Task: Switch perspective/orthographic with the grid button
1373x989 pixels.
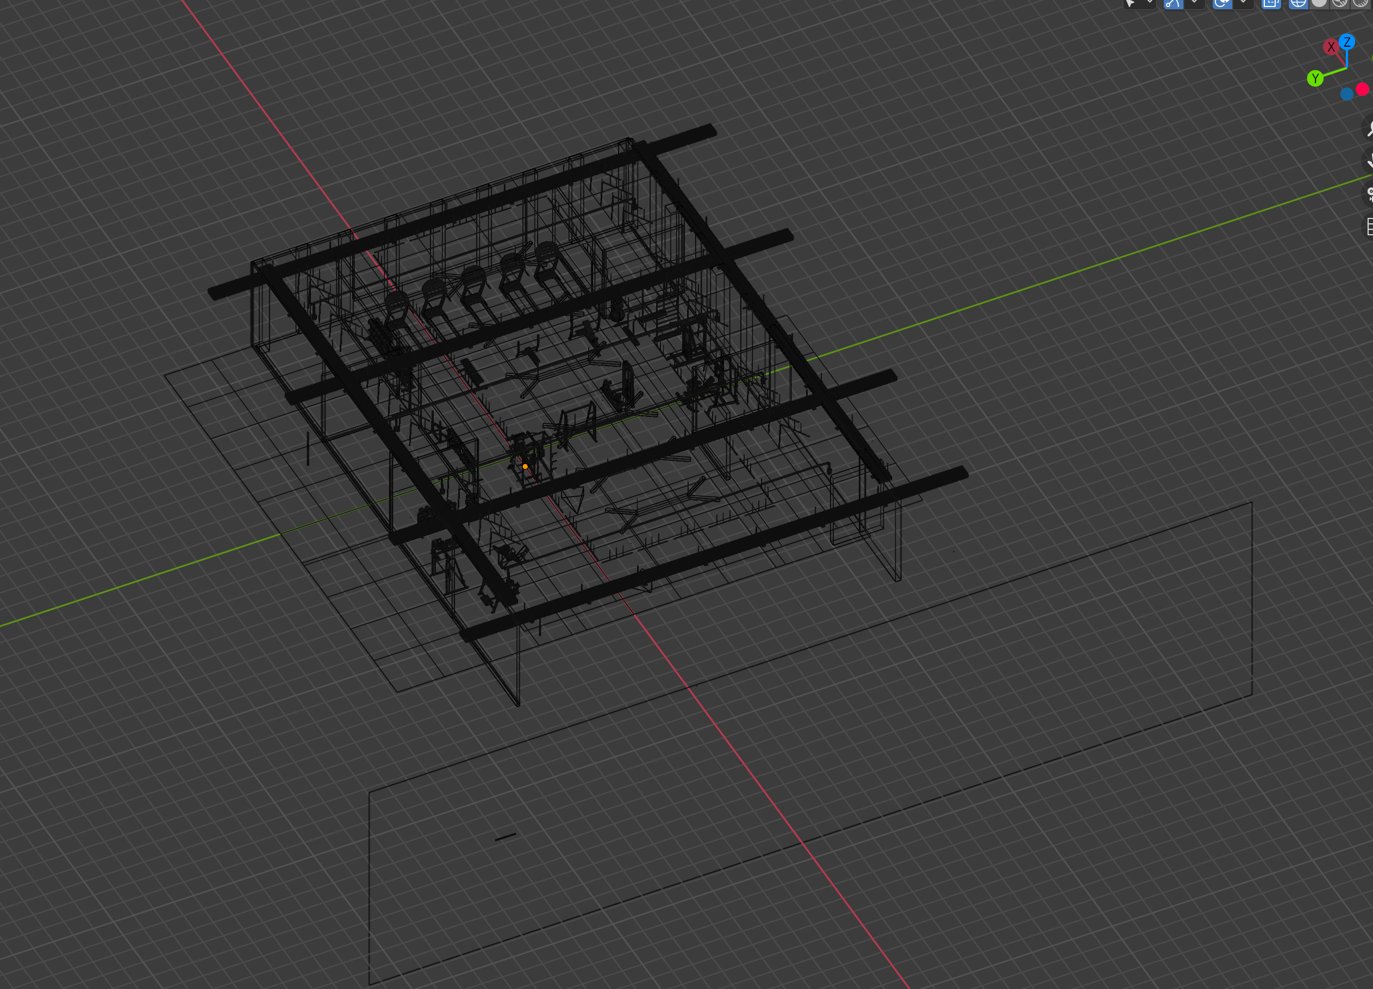Action: [1368, 227]
